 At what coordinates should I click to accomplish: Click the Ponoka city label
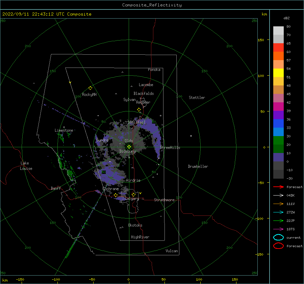pyautogui.click(x=154, y=70)
